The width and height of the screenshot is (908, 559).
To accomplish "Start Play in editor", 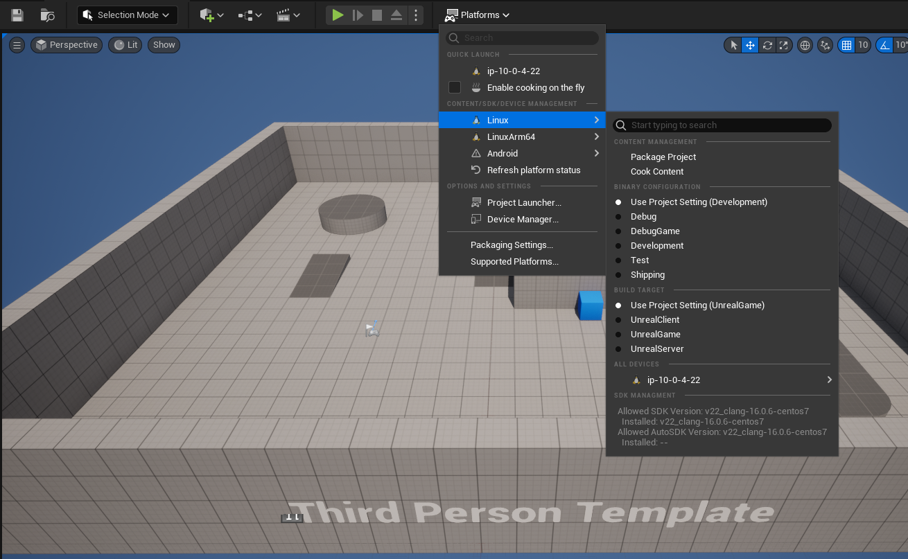I will 338,15.
